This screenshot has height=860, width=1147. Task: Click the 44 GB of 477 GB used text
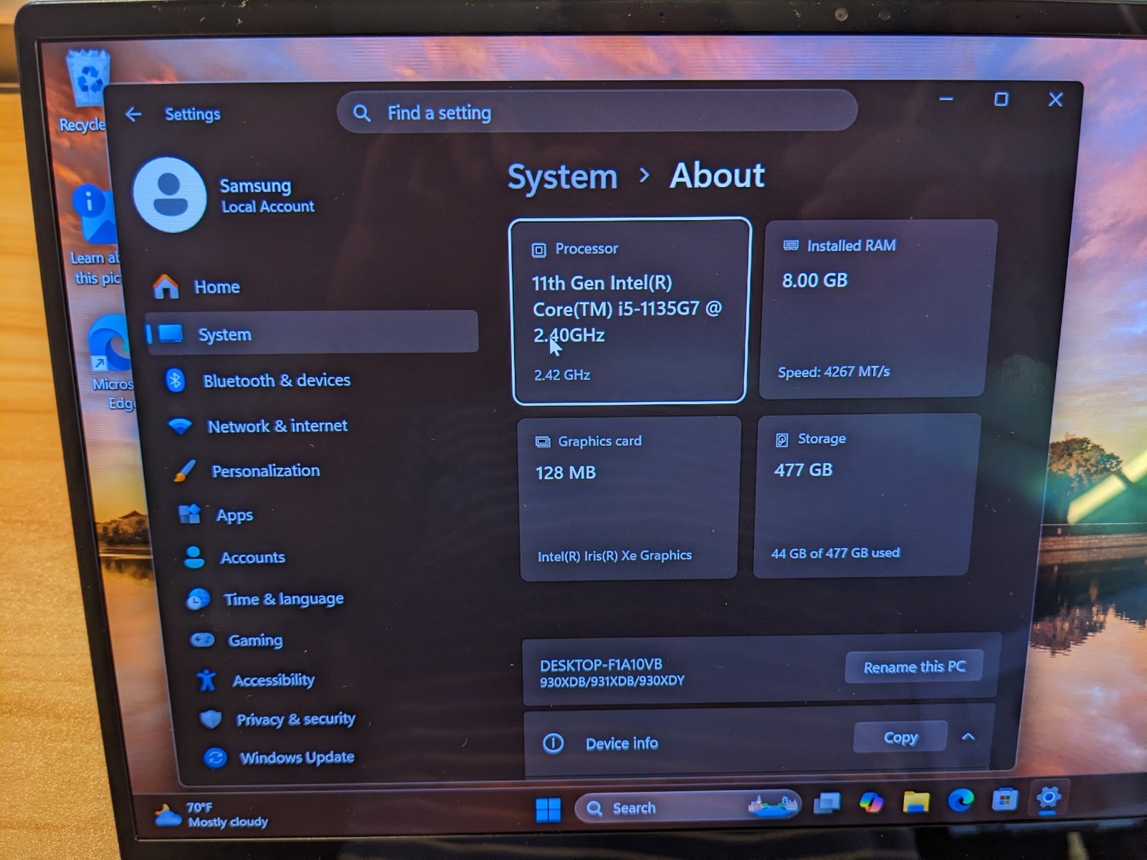[x=835, y=553]
